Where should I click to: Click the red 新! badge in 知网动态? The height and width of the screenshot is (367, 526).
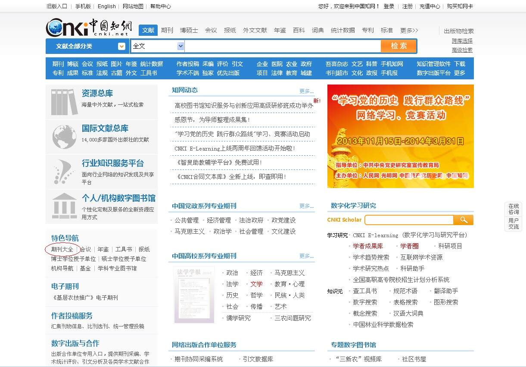[x=317, y=100]
